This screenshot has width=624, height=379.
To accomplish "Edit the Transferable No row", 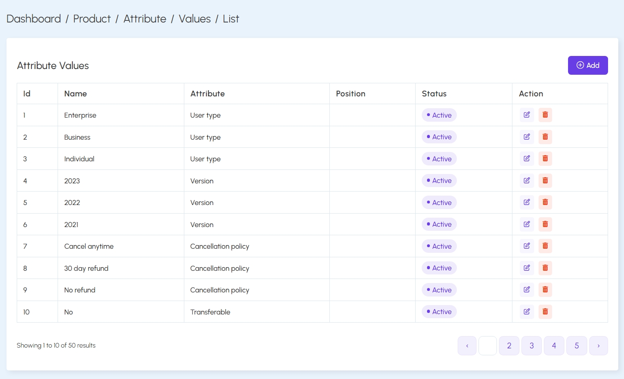I will click(527, 312).
